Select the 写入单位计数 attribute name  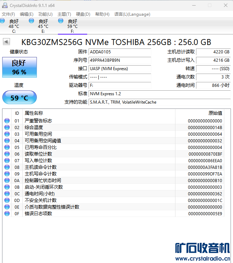38,160
